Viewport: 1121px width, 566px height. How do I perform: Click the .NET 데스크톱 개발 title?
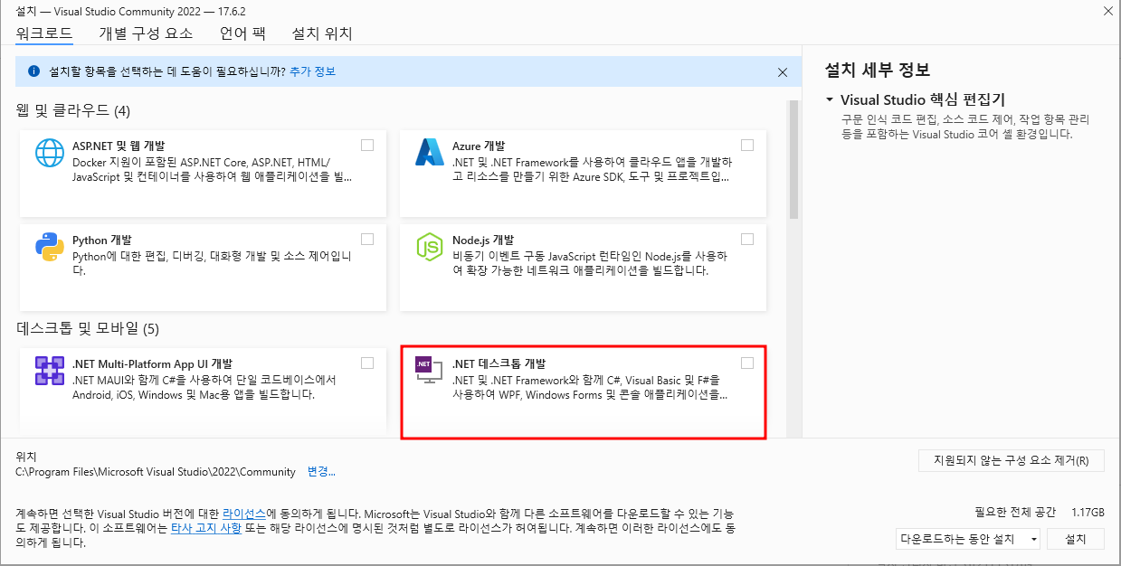[x=499, y=363]
